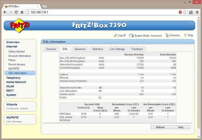202x140 pixels.
Task: Click the Impulse Noise Protection label
Action: coord(73,81)
